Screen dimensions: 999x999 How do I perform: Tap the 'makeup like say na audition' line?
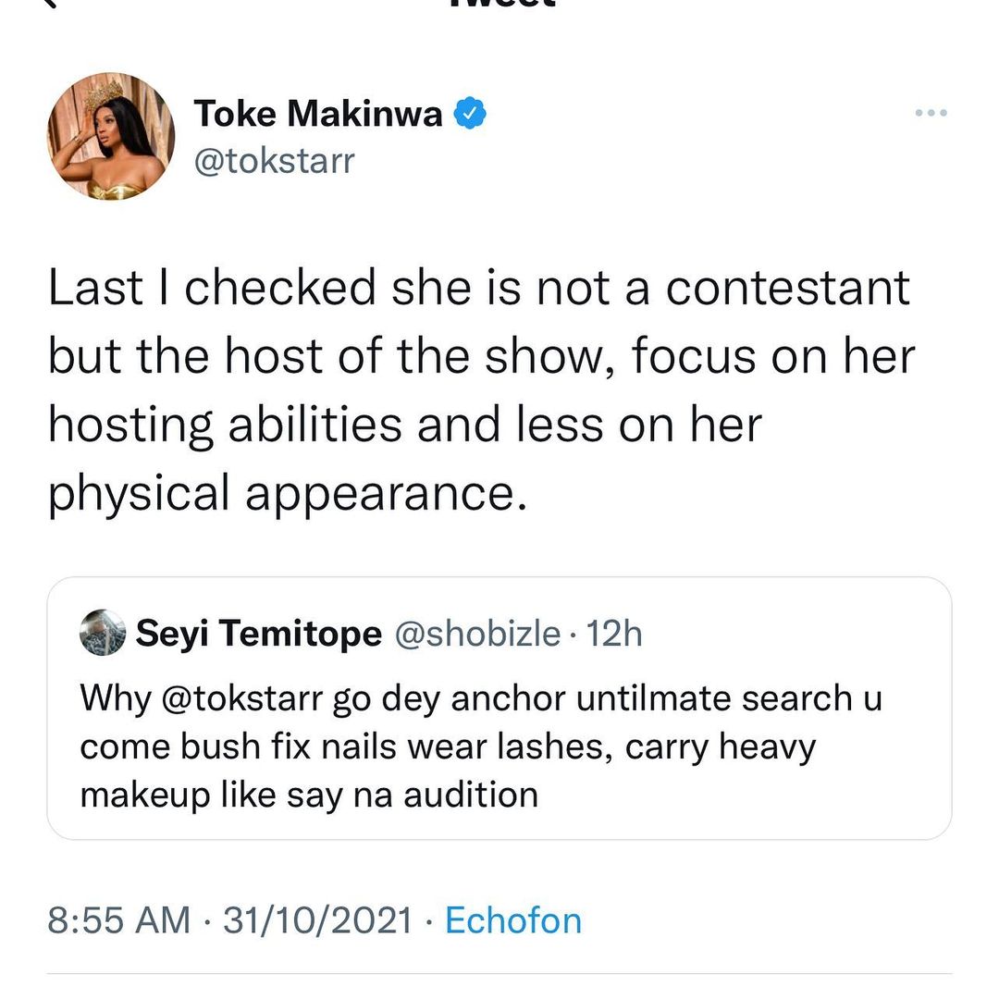click(309, 794)
